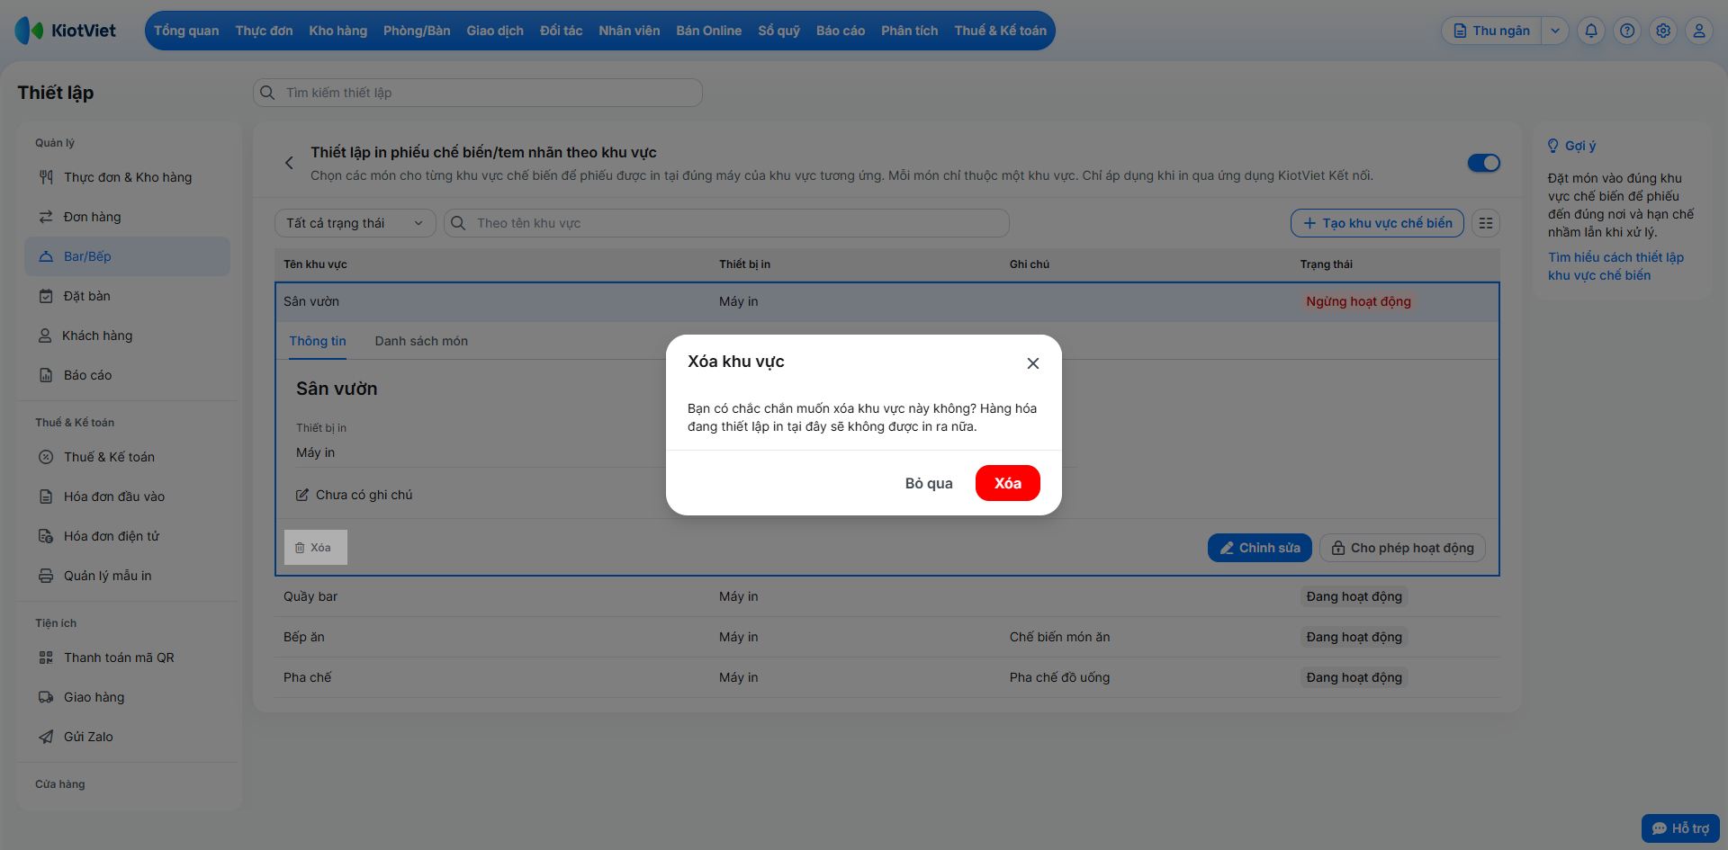Click the column layout icon beside Tạo khu vực
This screenshot has height=850, width=1728.
click(x=1486, y=223)
